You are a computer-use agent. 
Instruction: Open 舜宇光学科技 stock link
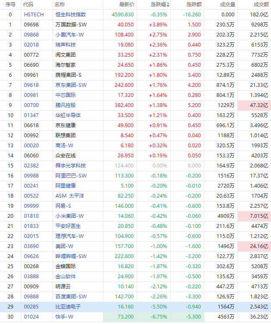tap(71, 166)
